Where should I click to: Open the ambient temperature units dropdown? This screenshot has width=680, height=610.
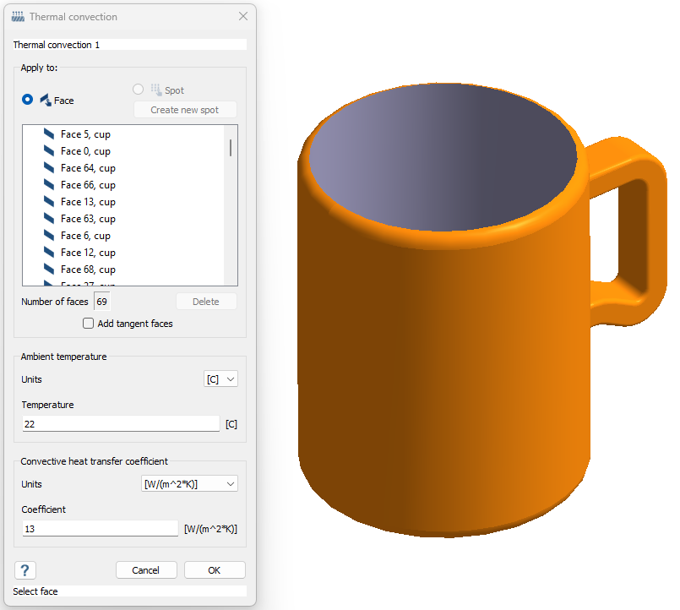tap(220, 379)
